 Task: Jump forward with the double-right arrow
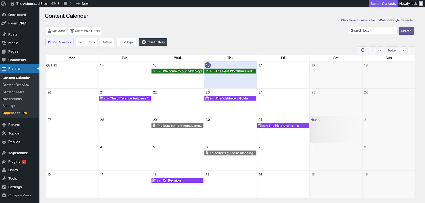(411, 50)
